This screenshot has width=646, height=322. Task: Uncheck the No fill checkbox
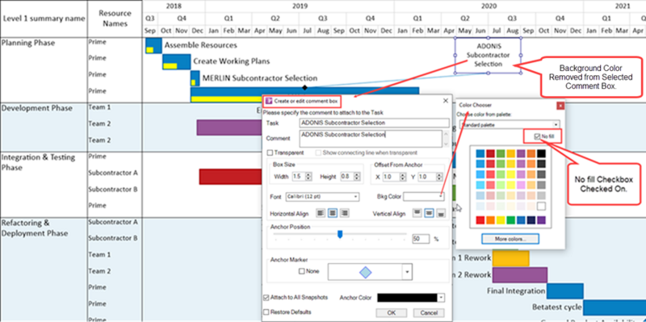tap(536, 136)
